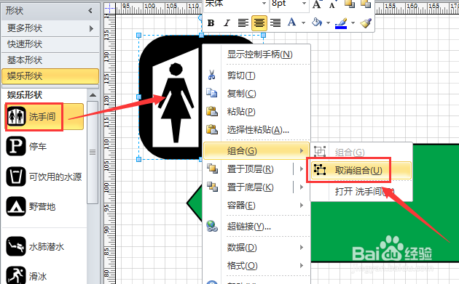Open font color dropdown arrow
459x284 pixels.
coord(303,23)
